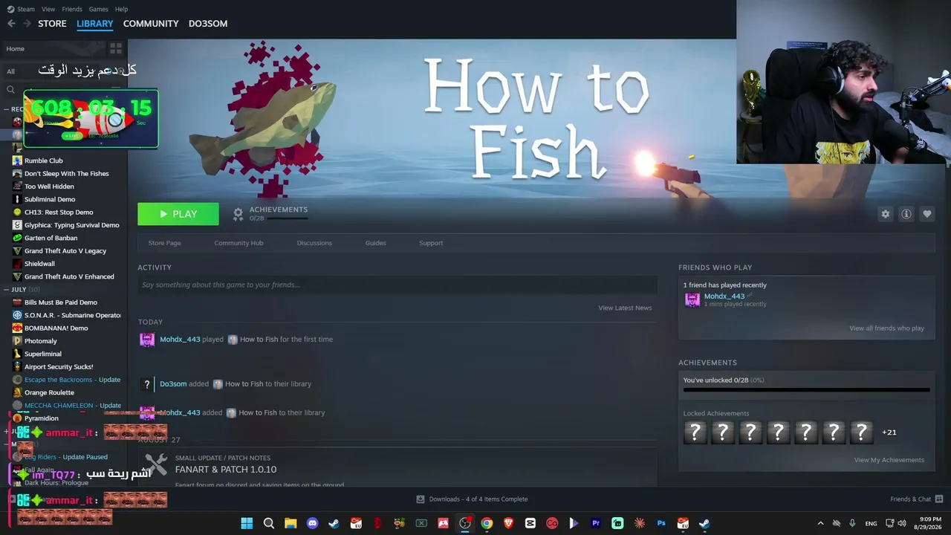
Task: Open the game settings gear icon
Action: click(x=885, y=214)
